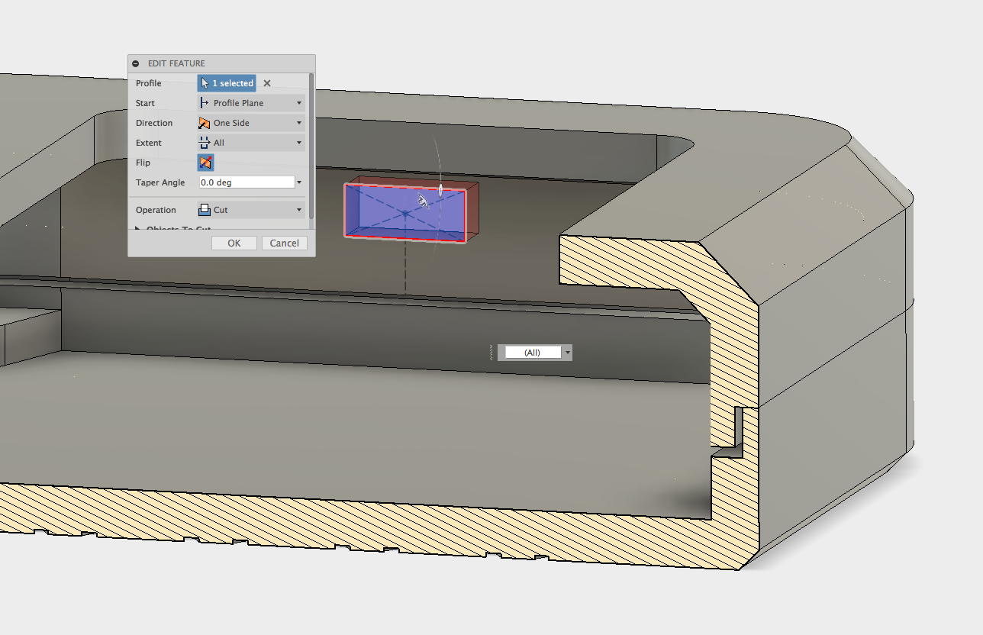Open the Operation 'Cut' dropdown
983x635 pixels.
pos(251,210)
